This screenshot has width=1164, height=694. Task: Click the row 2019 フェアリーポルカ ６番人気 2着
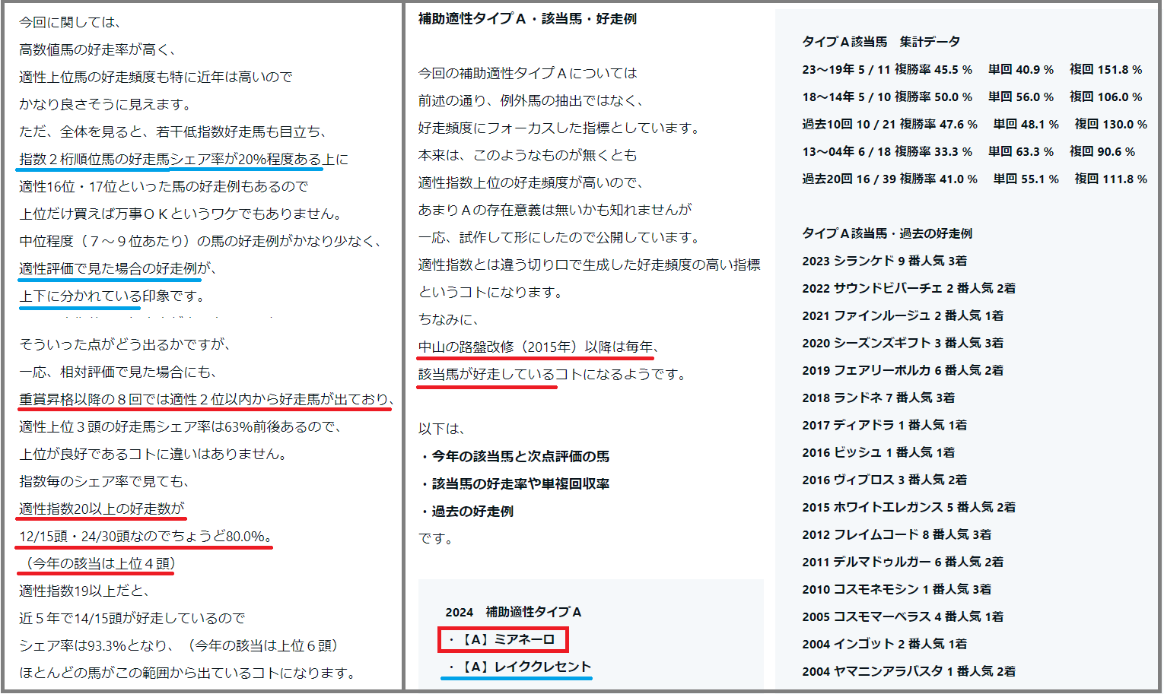point(903,370)
